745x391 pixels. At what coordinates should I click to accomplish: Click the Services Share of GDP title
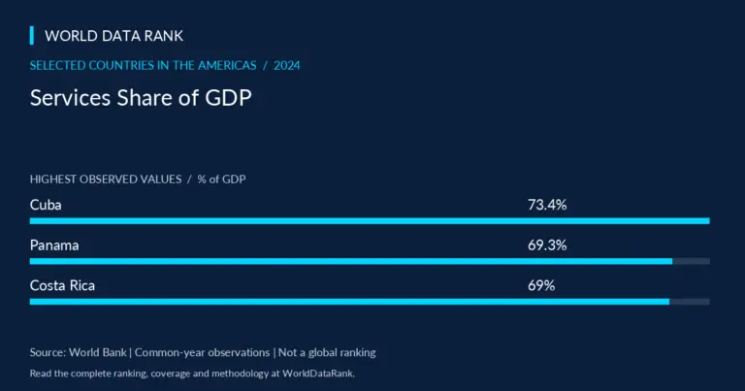pyautogui.click(x=141, y=98)
